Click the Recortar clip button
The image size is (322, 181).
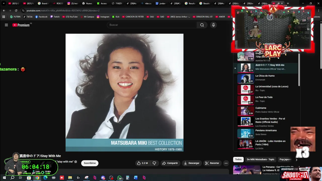212,163
